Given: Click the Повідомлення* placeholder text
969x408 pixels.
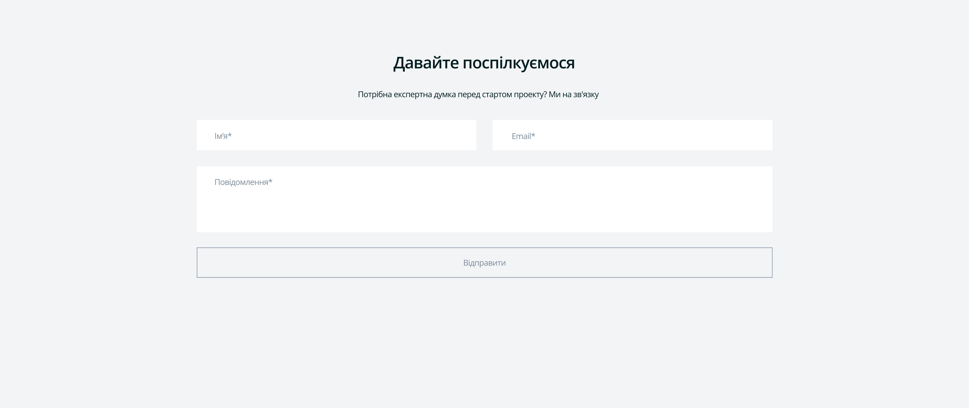Looking at the screenshot, I should pos(243,182).
